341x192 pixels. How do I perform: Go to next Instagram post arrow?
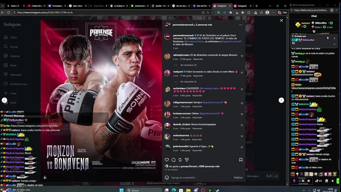[x=281, y=100]
